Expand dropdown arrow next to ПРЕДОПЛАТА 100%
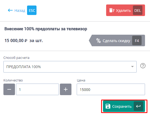 click(x=132, y=66)
